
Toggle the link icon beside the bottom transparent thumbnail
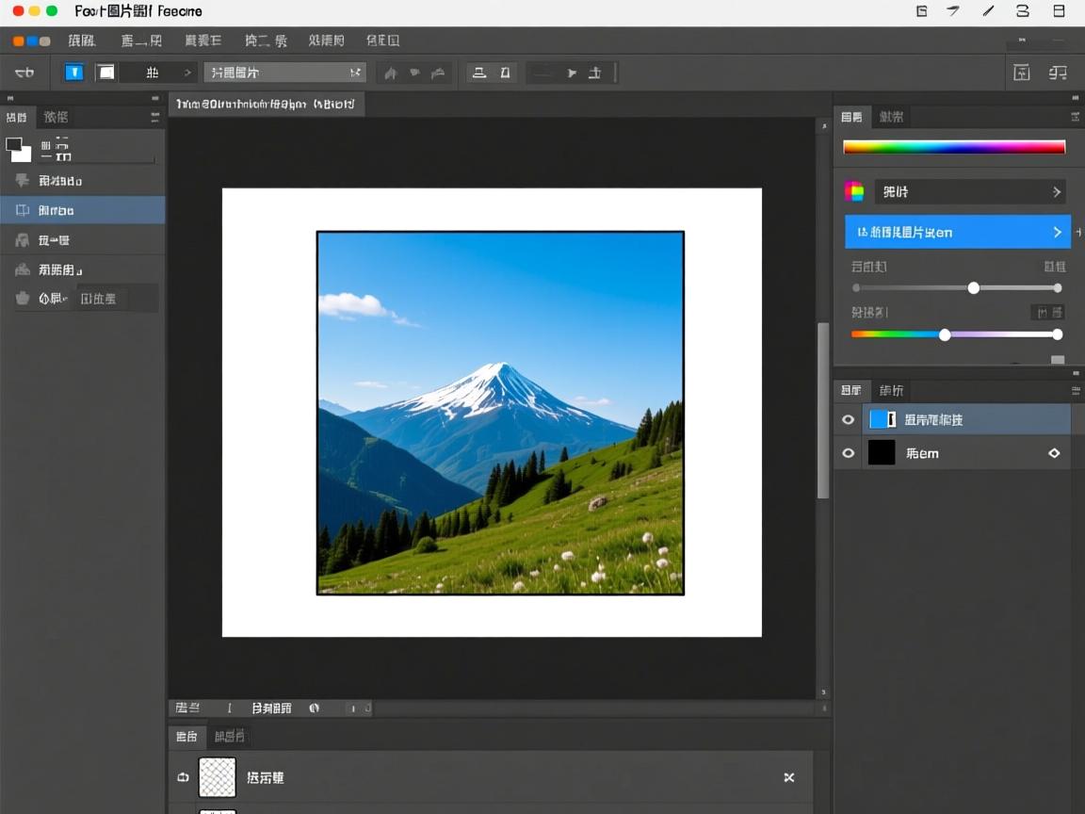tap(183, 777)
